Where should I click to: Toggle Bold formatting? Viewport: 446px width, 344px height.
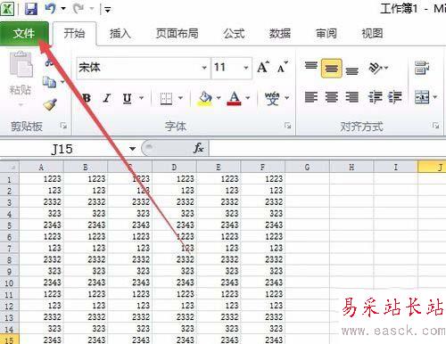pos(87,98)
